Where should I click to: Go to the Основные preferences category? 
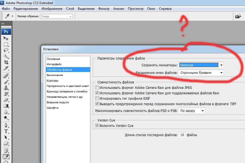click(x=68, y=59)
